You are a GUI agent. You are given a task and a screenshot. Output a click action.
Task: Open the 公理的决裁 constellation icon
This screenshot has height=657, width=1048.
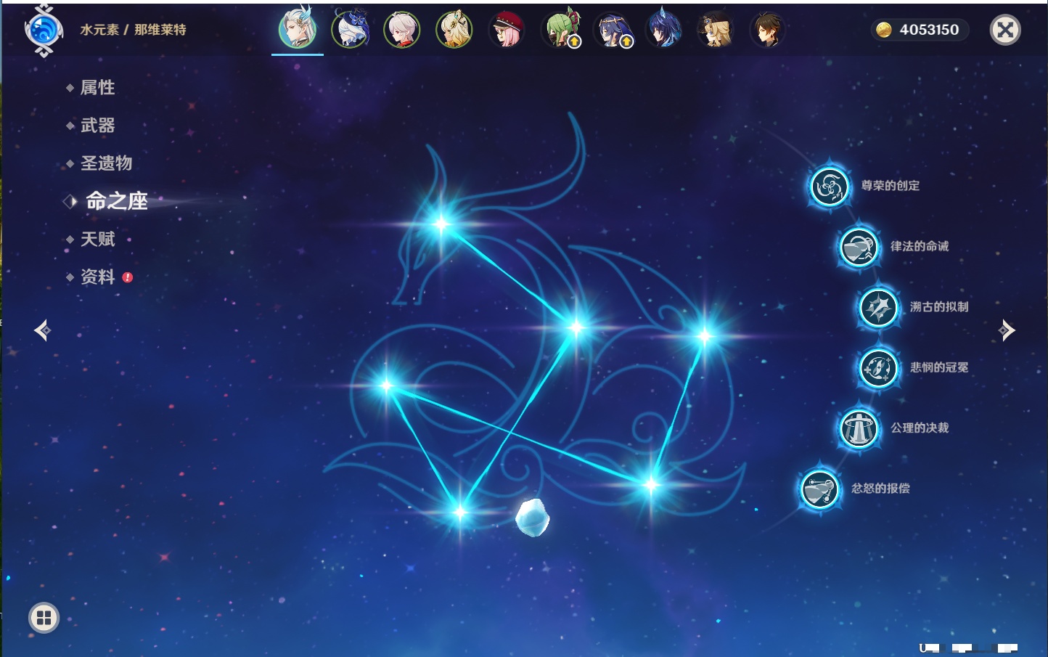click(859, 428)
